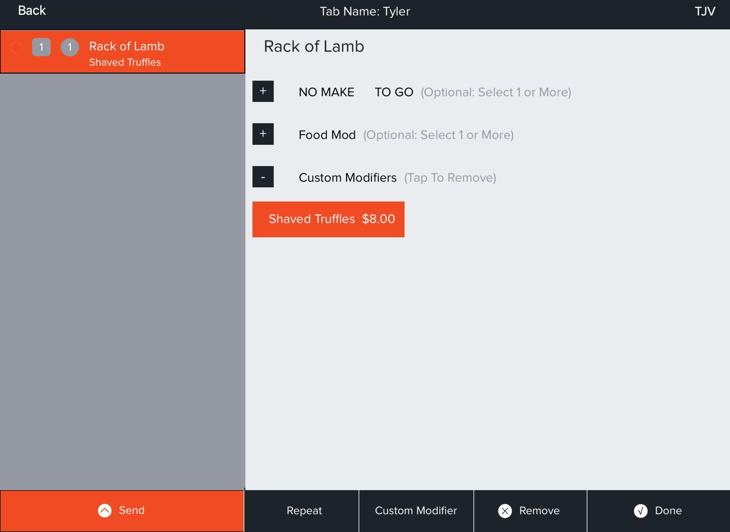Tap the Send label text
730x532 pixels.
pyautogui.click(x=131, y=510)
